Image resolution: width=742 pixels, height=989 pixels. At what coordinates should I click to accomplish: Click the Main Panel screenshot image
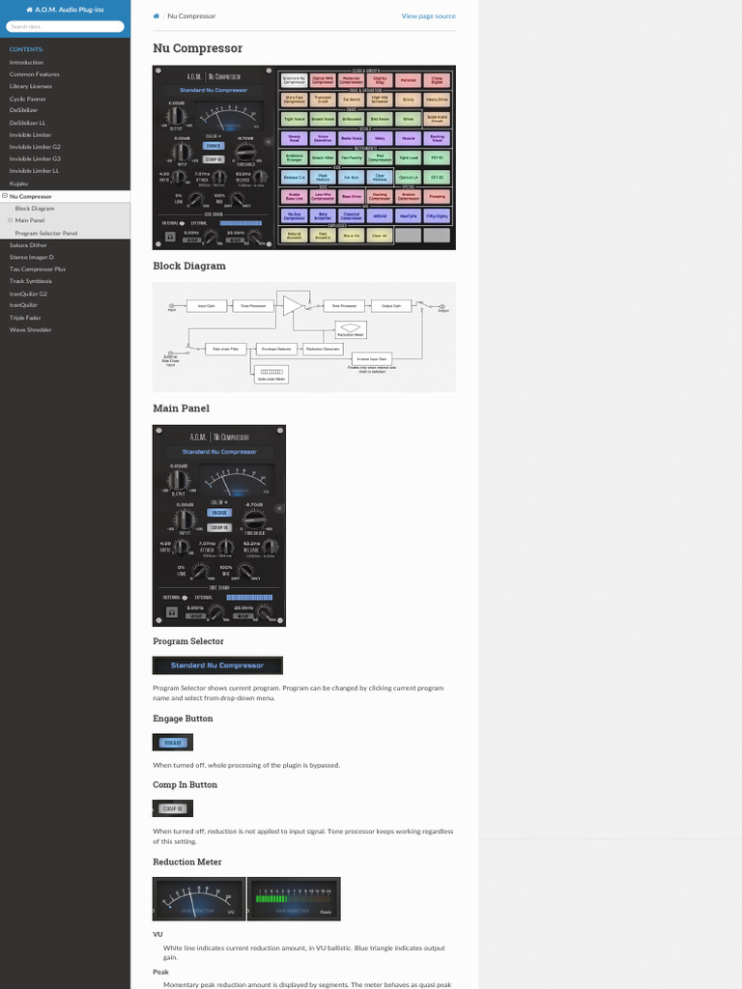point(219,525)
